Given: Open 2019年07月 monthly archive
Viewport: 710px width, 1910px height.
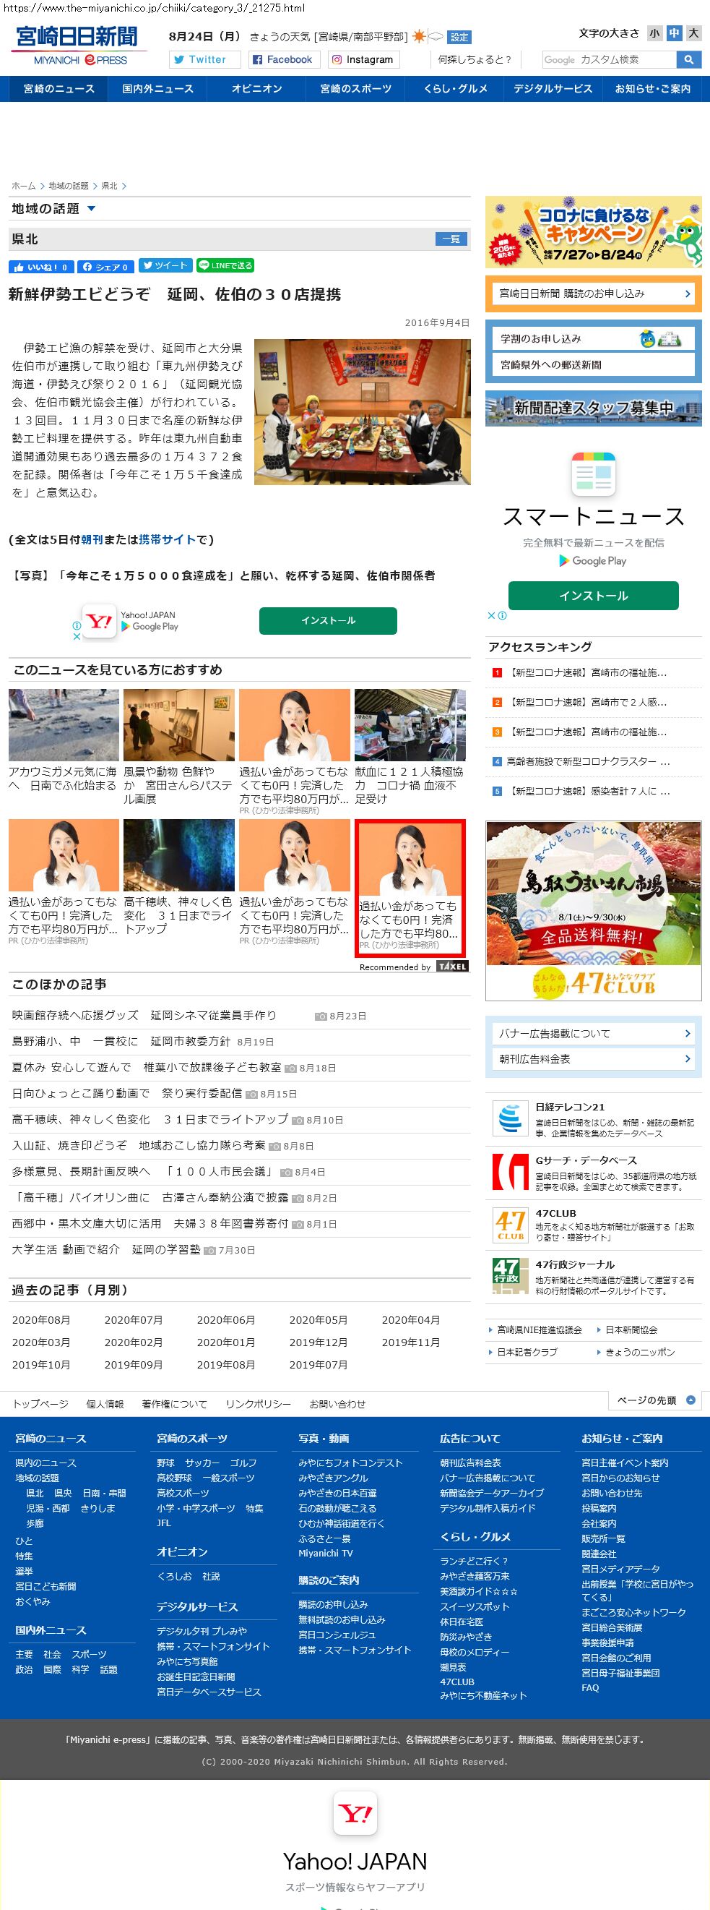Looking at the screenshot, I should click(x=318, y=1365).
